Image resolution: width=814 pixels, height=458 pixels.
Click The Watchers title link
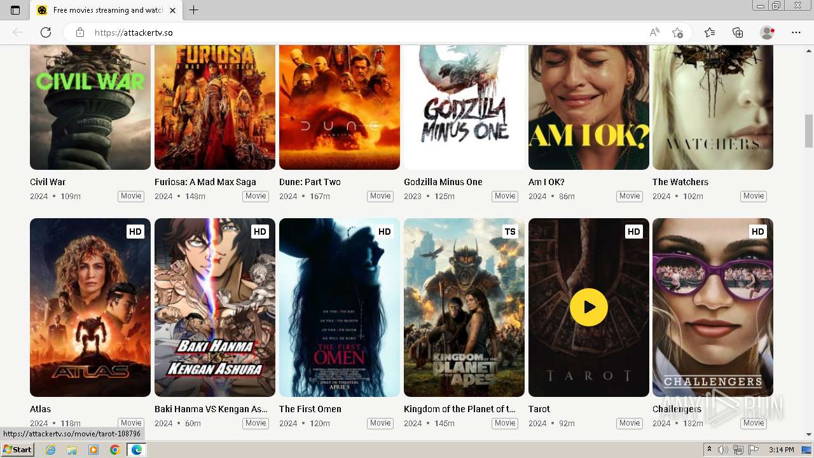click(x=680, y=182)
